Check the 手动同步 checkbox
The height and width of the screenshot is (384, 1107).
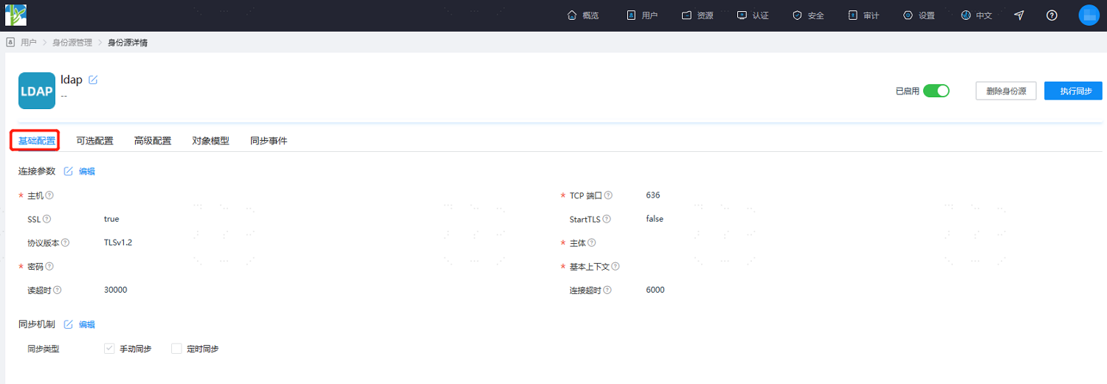click(x=109, y=349)
